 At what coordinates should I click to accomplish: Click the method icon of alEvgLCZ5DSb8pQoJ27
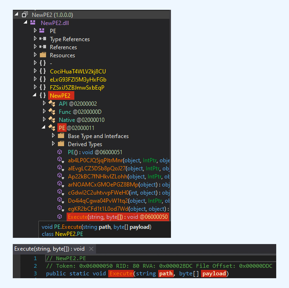point(60,168)
